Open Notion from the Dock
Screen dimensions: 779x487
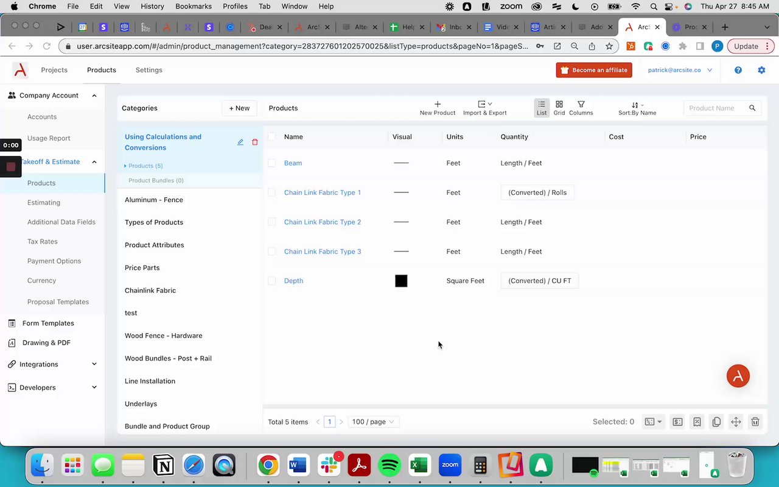pyautogui.click(x=163, y=466)
